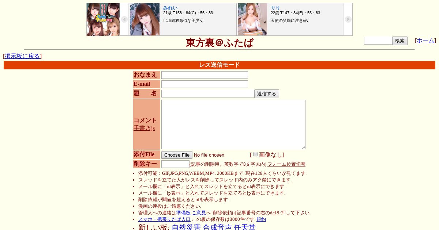Go to ホーム link
This screenshot has width=439, height=230.
425,41
